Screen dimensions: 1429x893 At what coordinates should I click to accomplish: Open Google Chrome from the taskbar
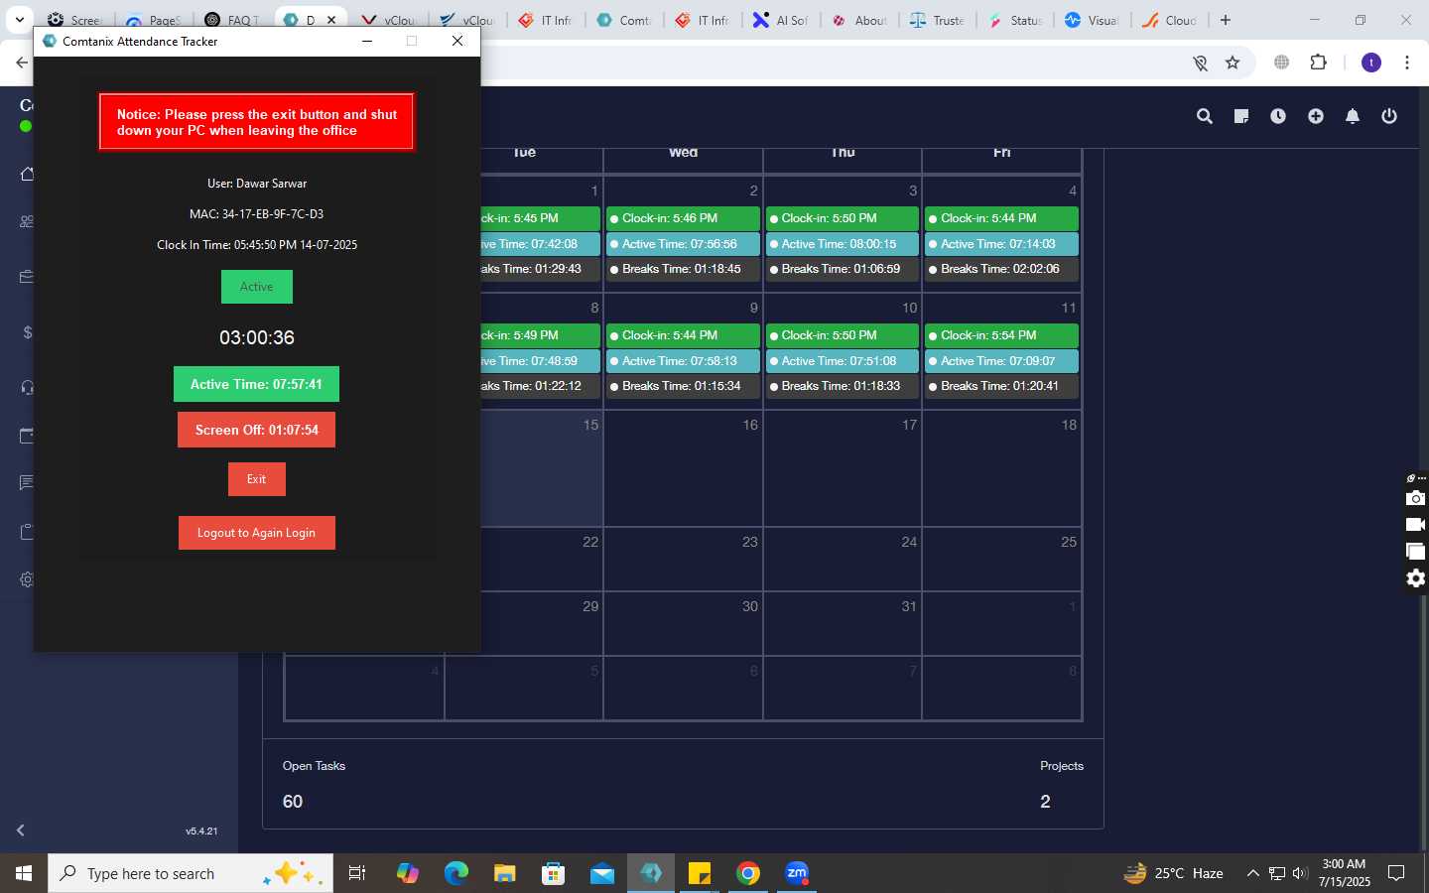point(748,873)
